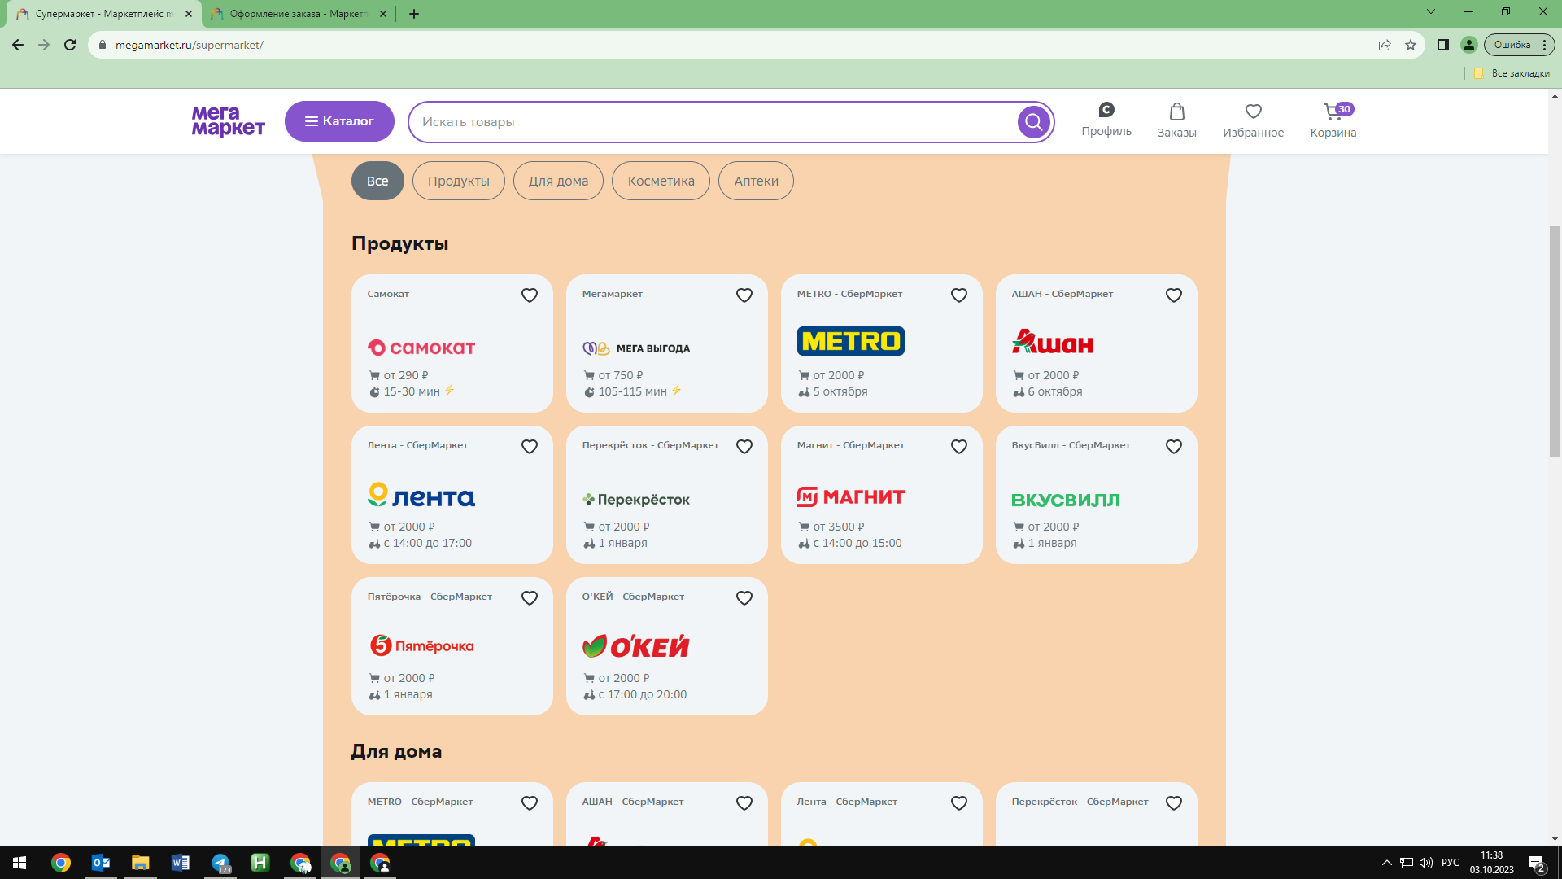
Task: Open a new browser tab
Action: pyautogui.click(x=414, y=14)
